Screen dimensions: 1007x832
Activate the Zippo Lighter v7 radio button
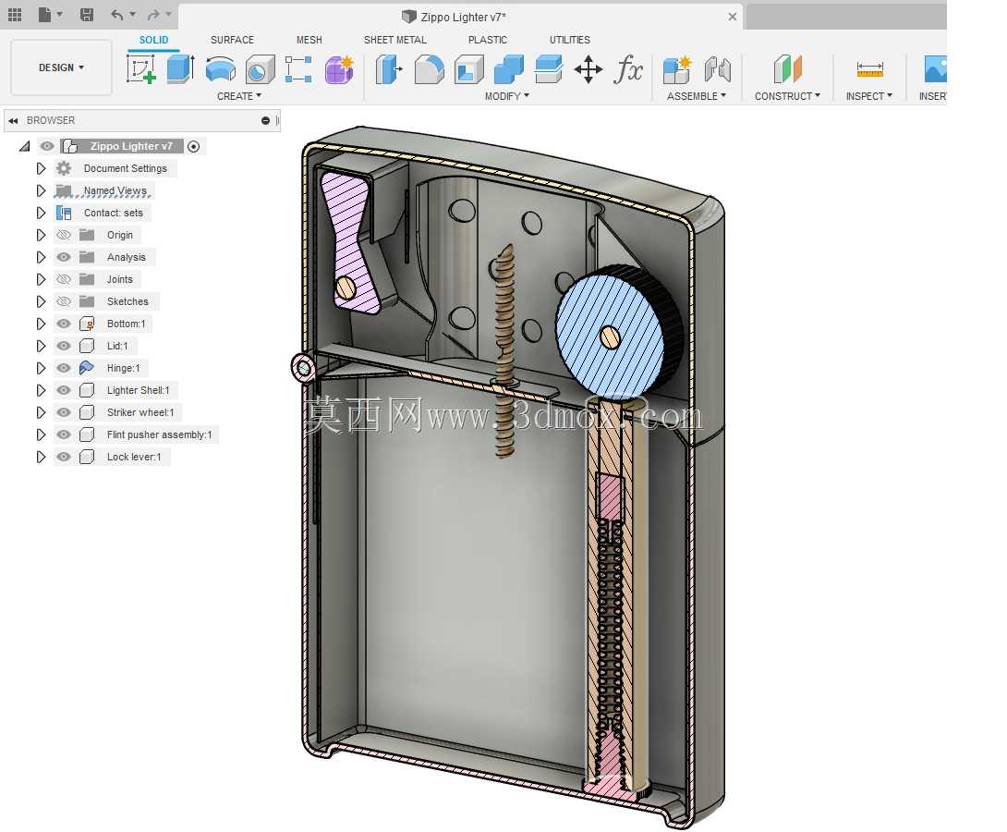point(193,146)
